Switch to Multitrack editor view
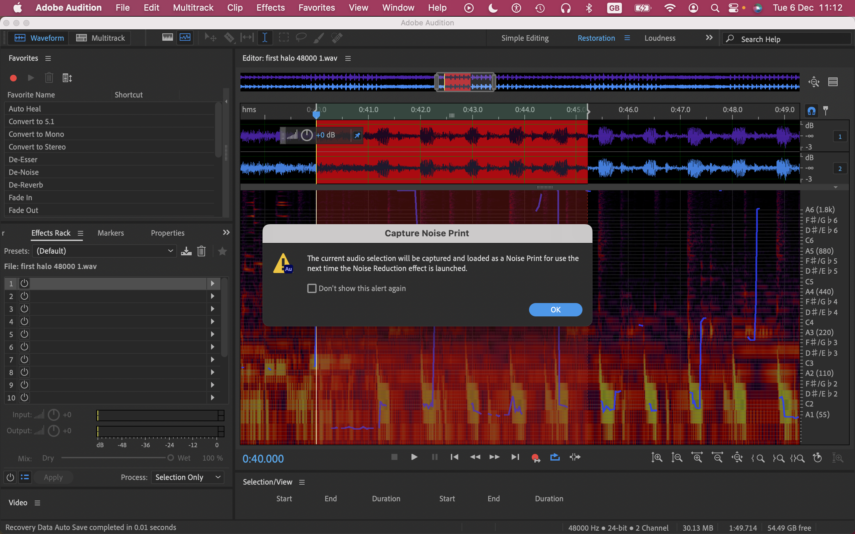This screenshot has width=855, height=534. pos(100,38)
